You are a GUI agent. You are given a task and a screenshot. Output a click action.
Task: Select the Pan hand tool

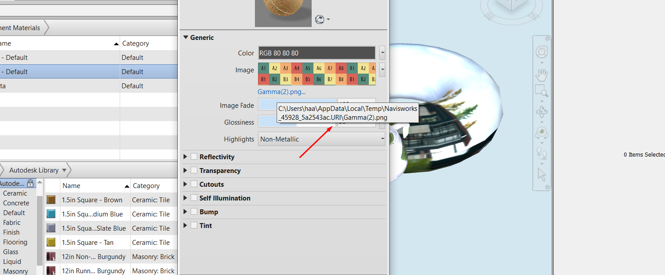(542, 75)
